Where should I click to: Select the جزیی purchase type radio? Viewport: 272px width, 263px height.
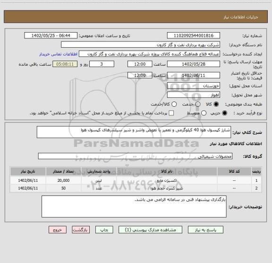pos(224,113)
